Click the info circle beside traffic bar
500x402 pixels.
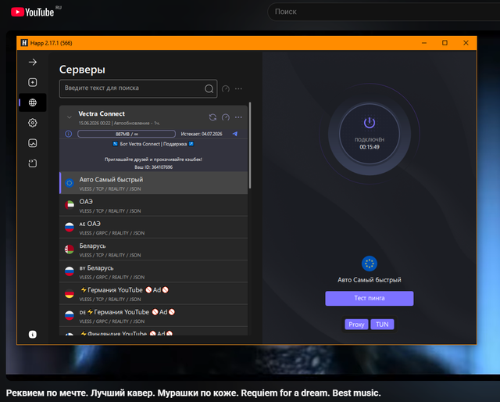click(x=69, y=134)
